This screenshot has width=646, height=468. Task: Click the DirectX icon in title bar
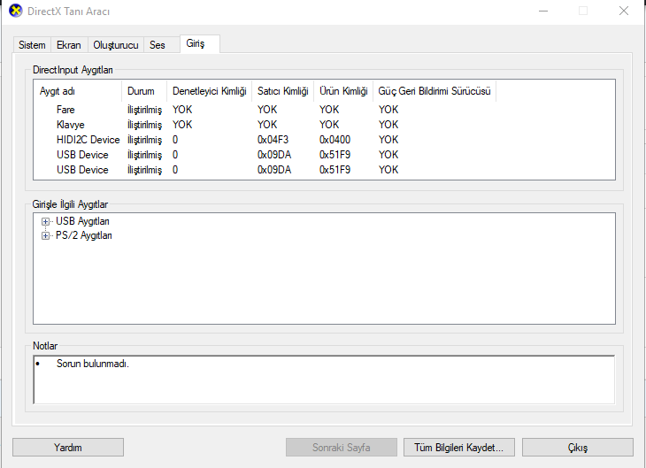(15, 12)
